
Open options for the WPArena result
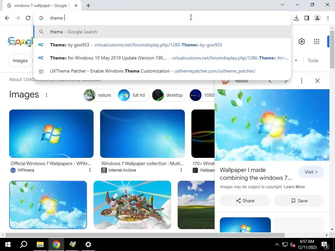(x=90, y=170)
